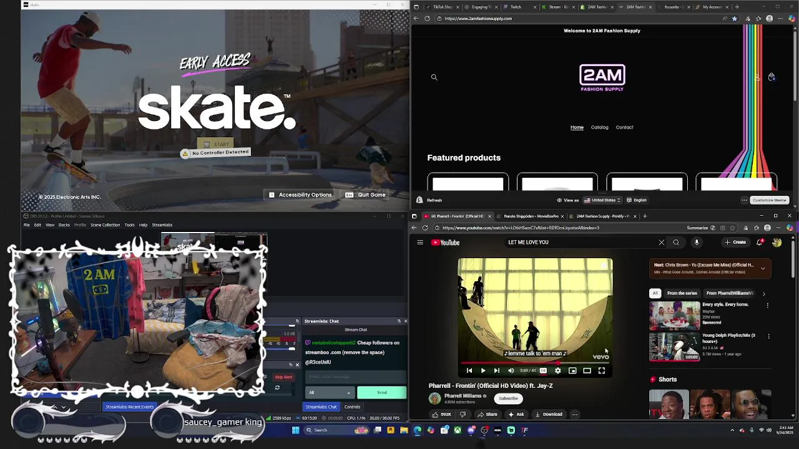
Task: Mute the YouTube video volume
Action: pos(511,370)
